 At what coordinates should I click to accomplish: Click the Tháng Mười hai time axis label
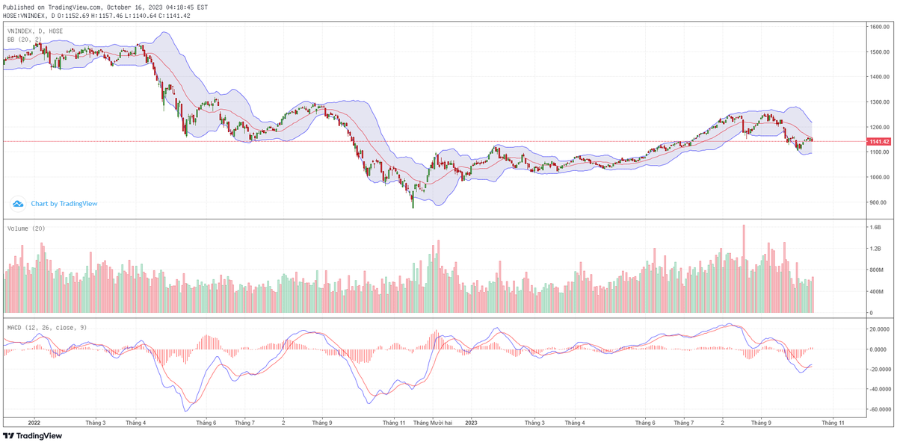(433, 423)
